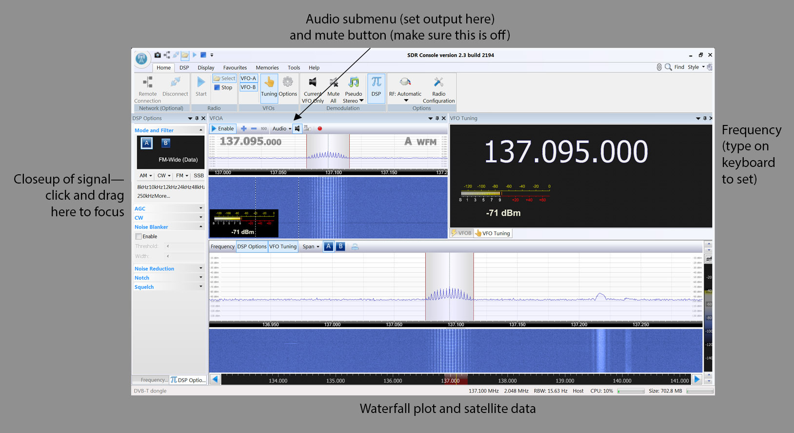Click the Noise Blanker Width slider

[184, 256]
